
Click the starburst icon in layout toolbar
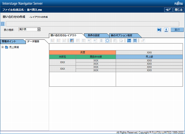107,41
